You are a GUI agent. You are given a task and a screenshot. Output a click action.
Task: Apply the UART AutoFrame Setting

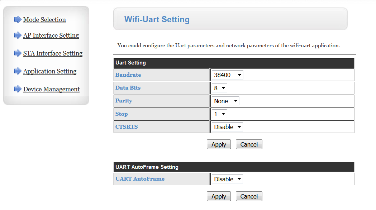pos(219,196)
